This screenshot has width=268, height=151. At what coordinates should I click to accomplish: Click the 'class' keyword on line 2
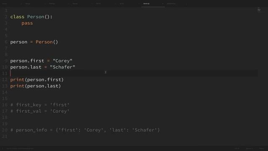[17, 17]
